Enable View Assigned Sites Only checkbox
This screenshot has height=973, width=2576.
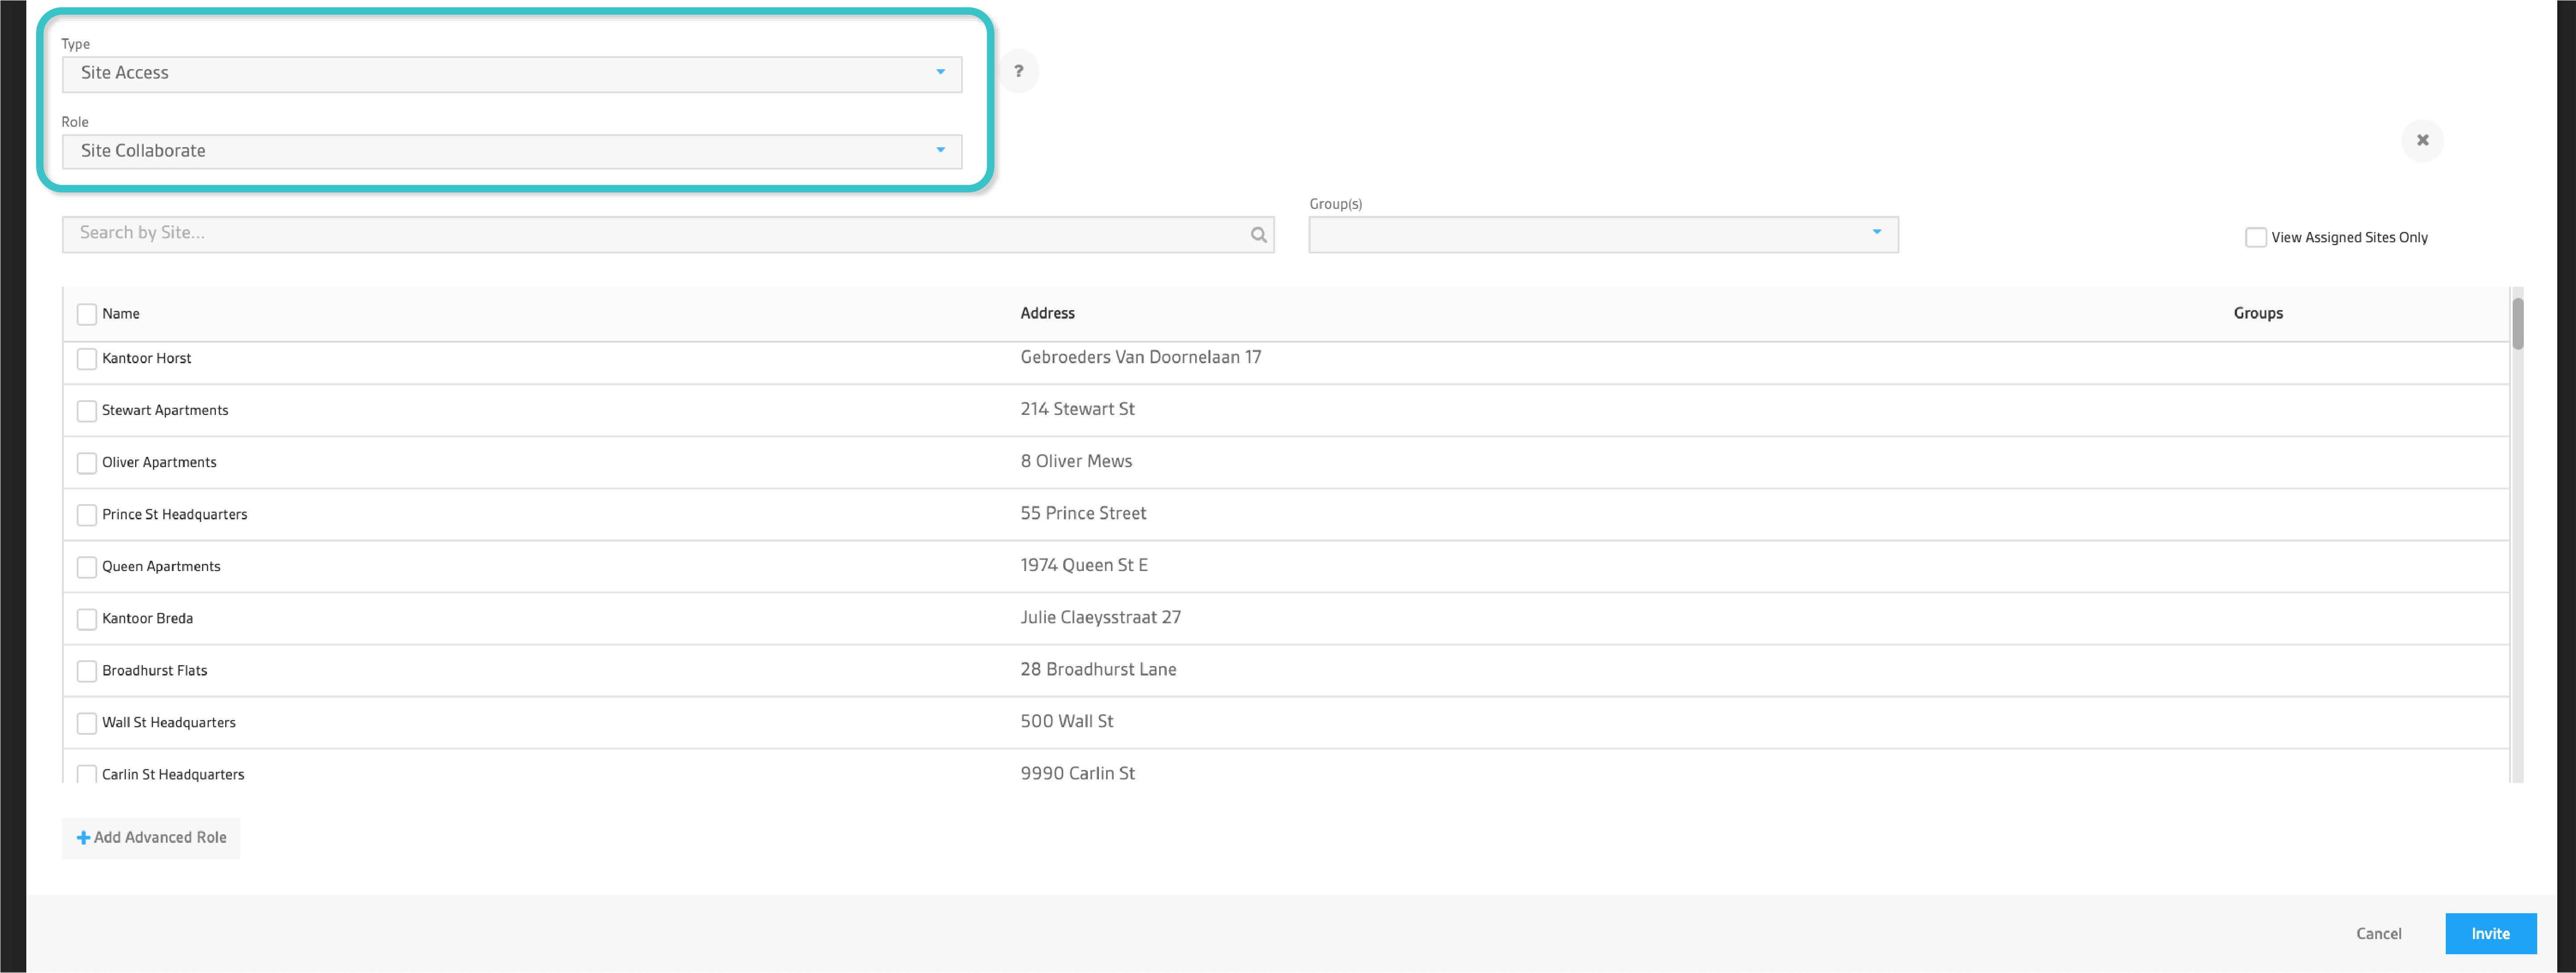tap(2255, 238)
